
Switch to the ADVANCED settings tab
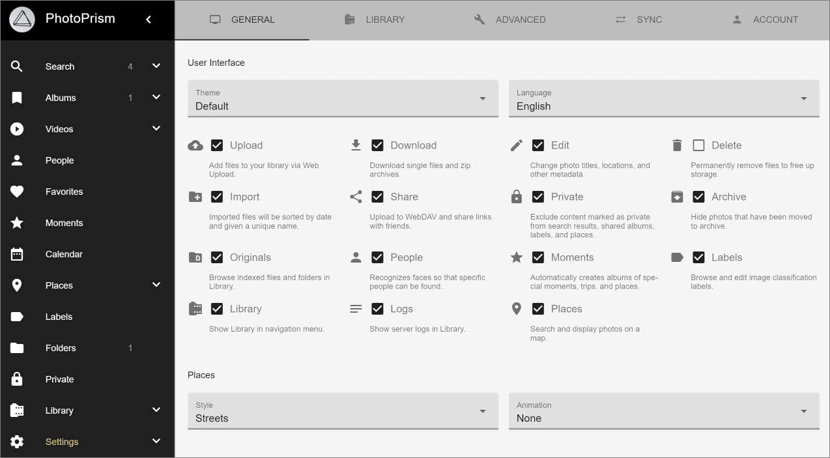pos(510,20)
